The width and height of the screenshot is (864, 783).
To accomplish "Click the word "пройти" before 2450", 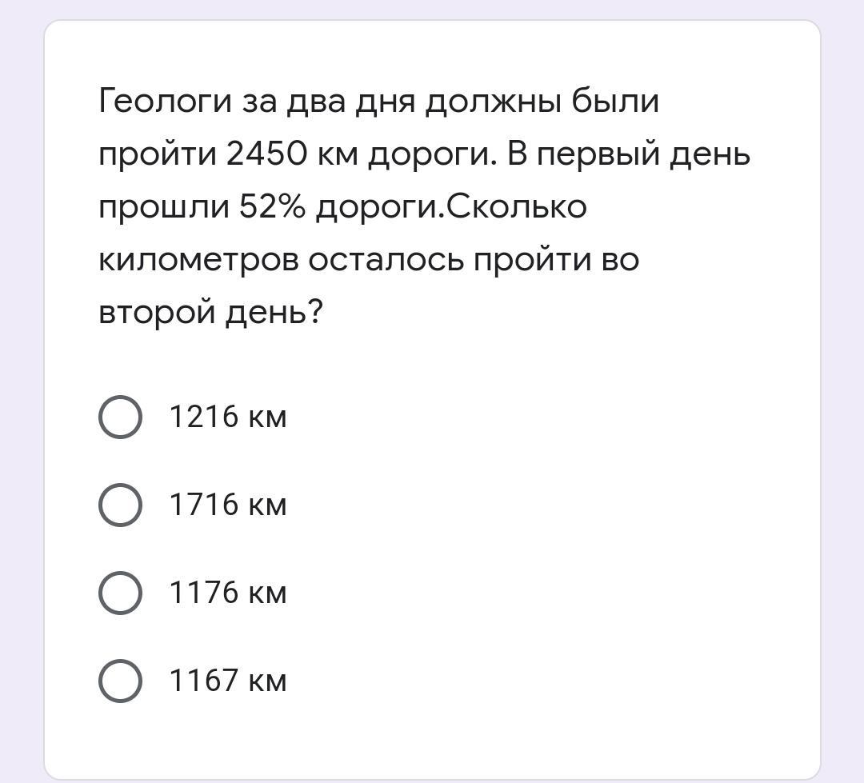I will pos(157,154).
